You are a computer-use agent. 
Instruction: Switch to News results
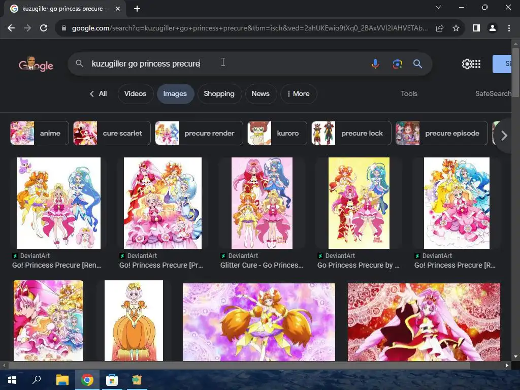point(261,94)
